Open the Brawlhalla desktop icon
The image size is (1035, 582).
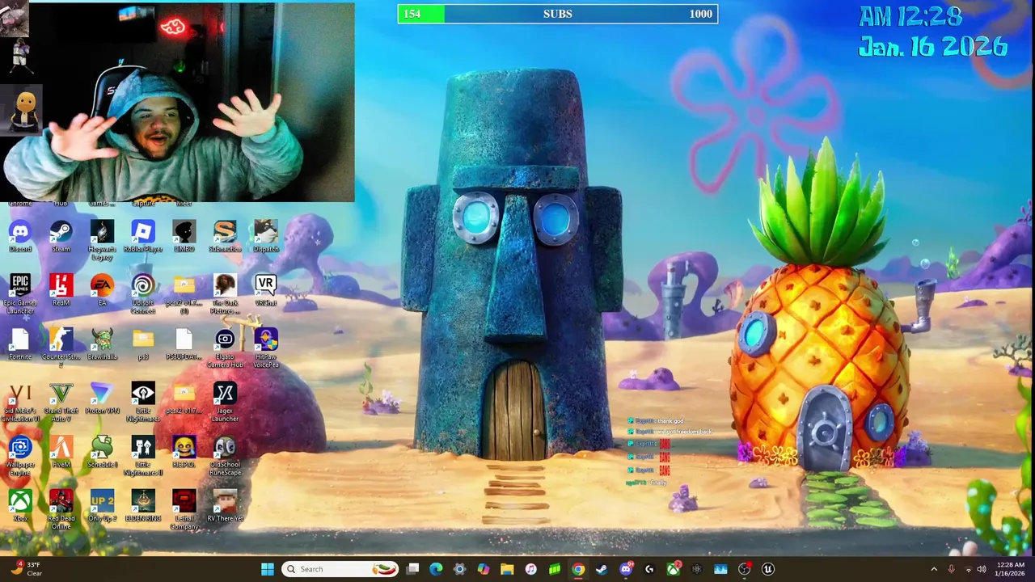[x=102, y=344]
